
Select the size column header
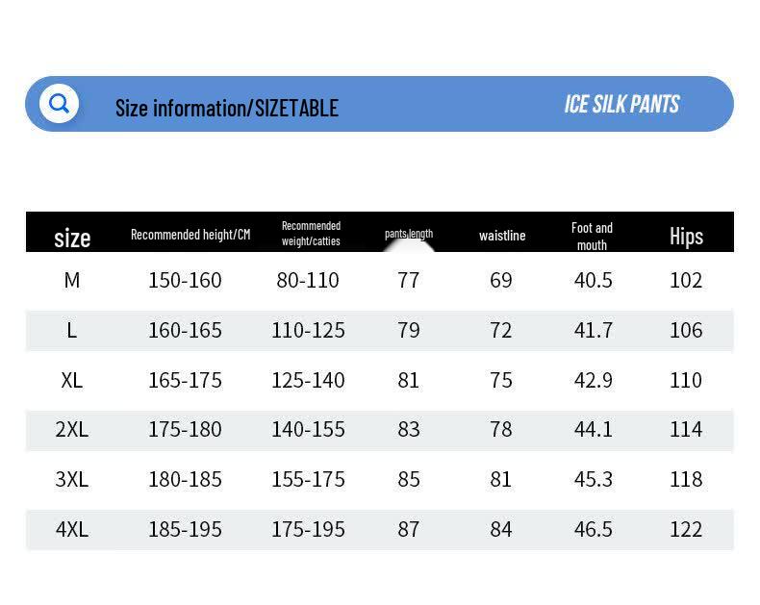click(72, 238)
